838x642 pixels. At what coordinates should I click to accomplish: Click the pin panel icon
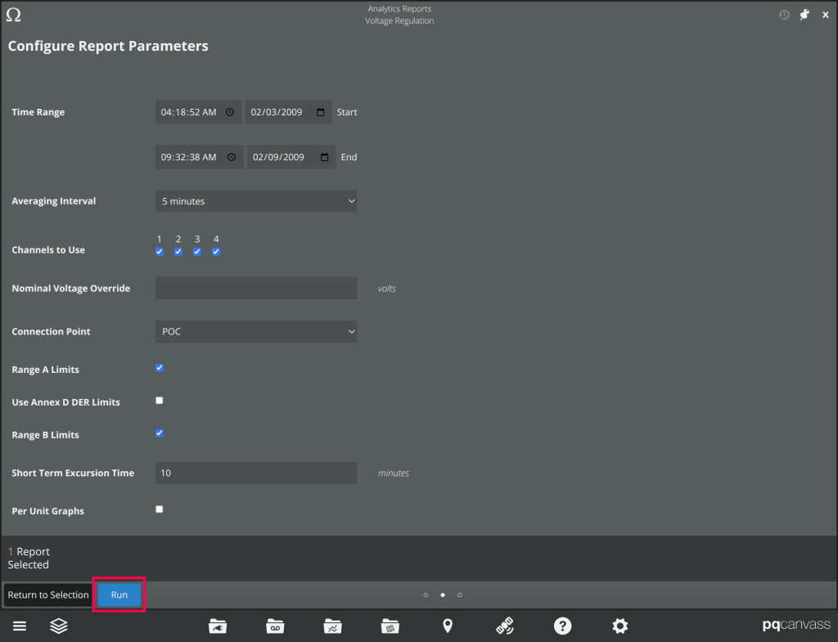[804, 15]
